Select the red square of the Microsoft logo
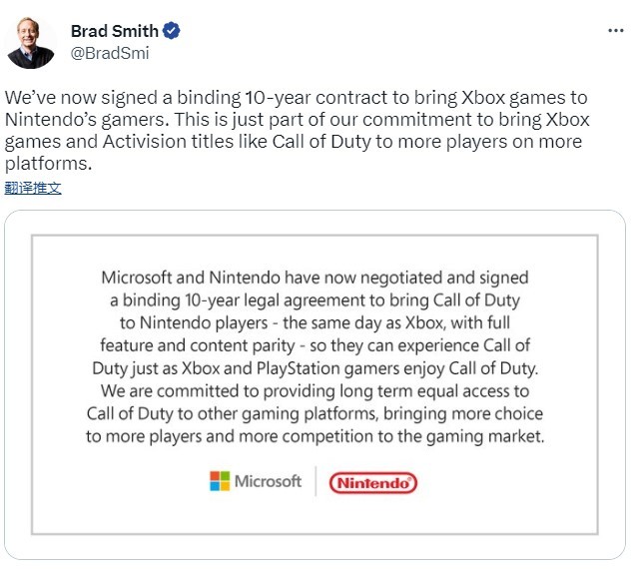Viewport: 634px width, 569px height. [215, 476]
